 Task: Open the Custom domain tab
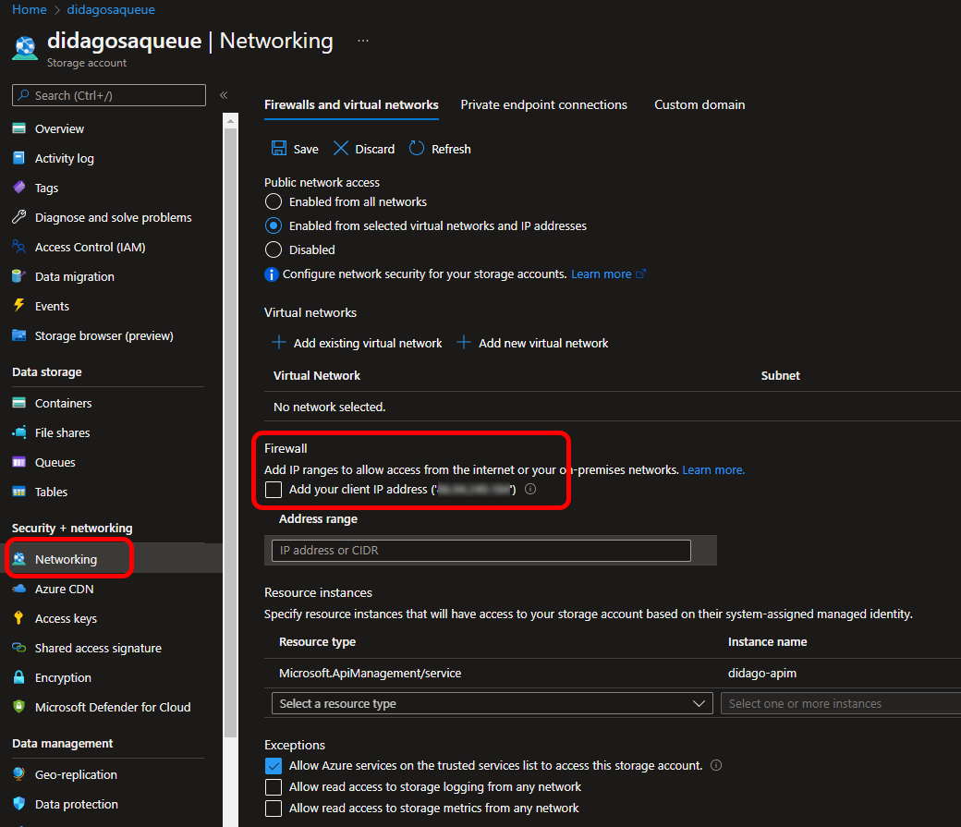(x=699, y=104)
